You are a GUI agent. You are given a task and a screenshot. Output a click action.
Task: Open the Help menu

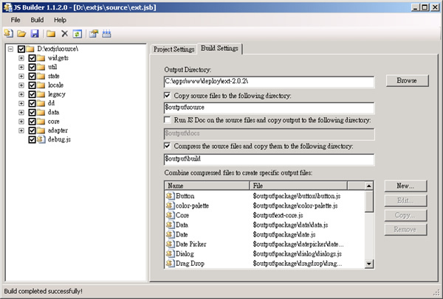click(60, 20)
